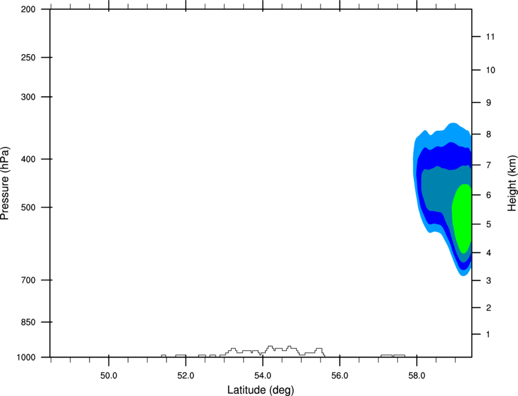Click the 54.0 latitude tick label

[263, 376]
